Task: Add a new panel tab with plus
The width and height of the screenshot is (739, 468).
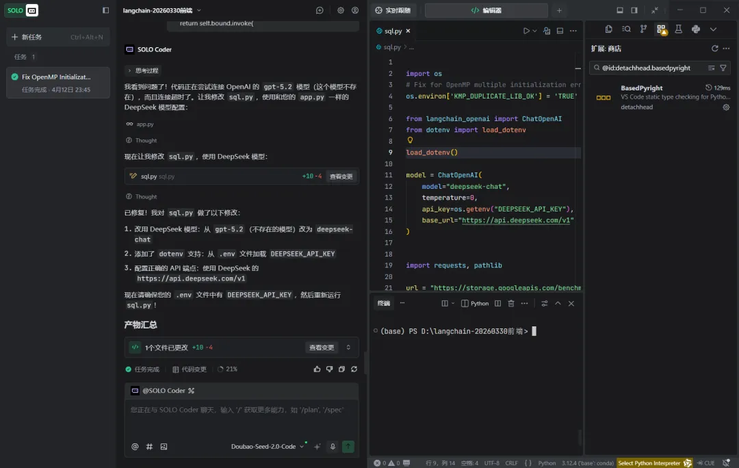Action: coord(559,10)
